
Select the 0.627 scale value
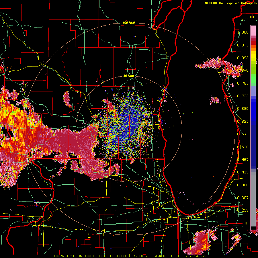243,122
